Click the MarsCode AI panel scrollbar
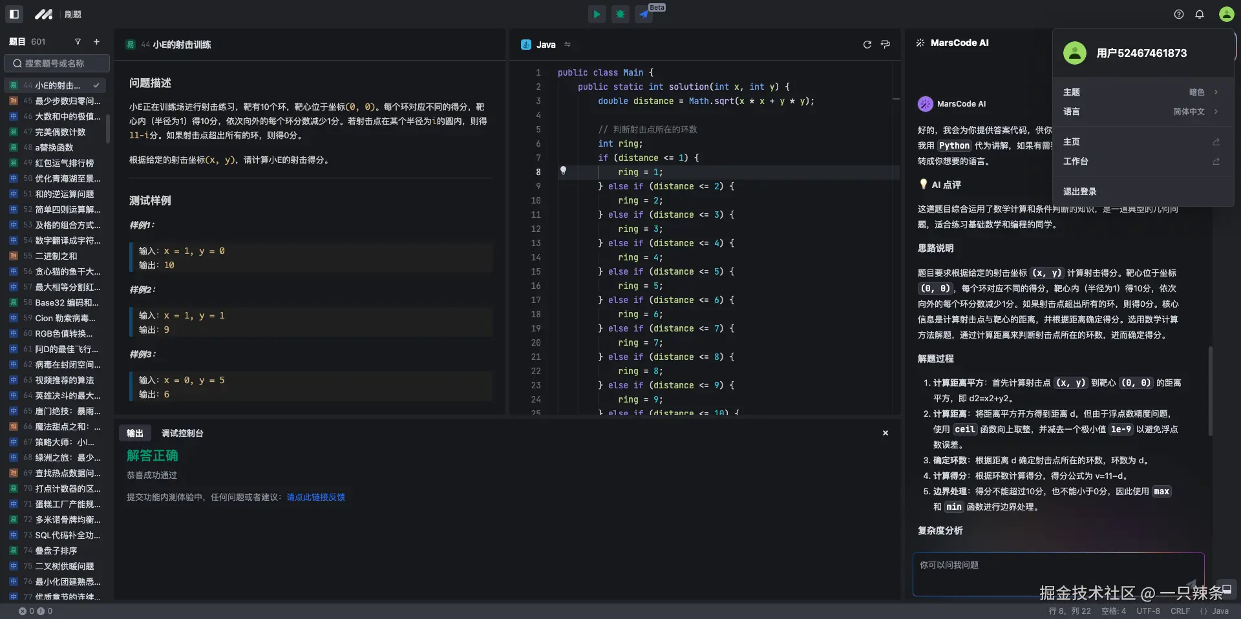The width and height of the screenshot is (1241, 619). [1210, 391]
